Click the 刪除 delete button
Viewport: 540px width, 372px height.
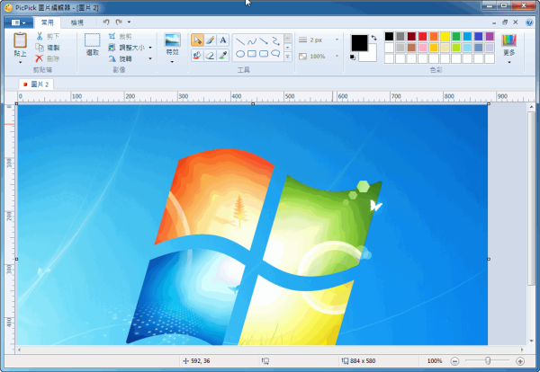pos(48,58)
